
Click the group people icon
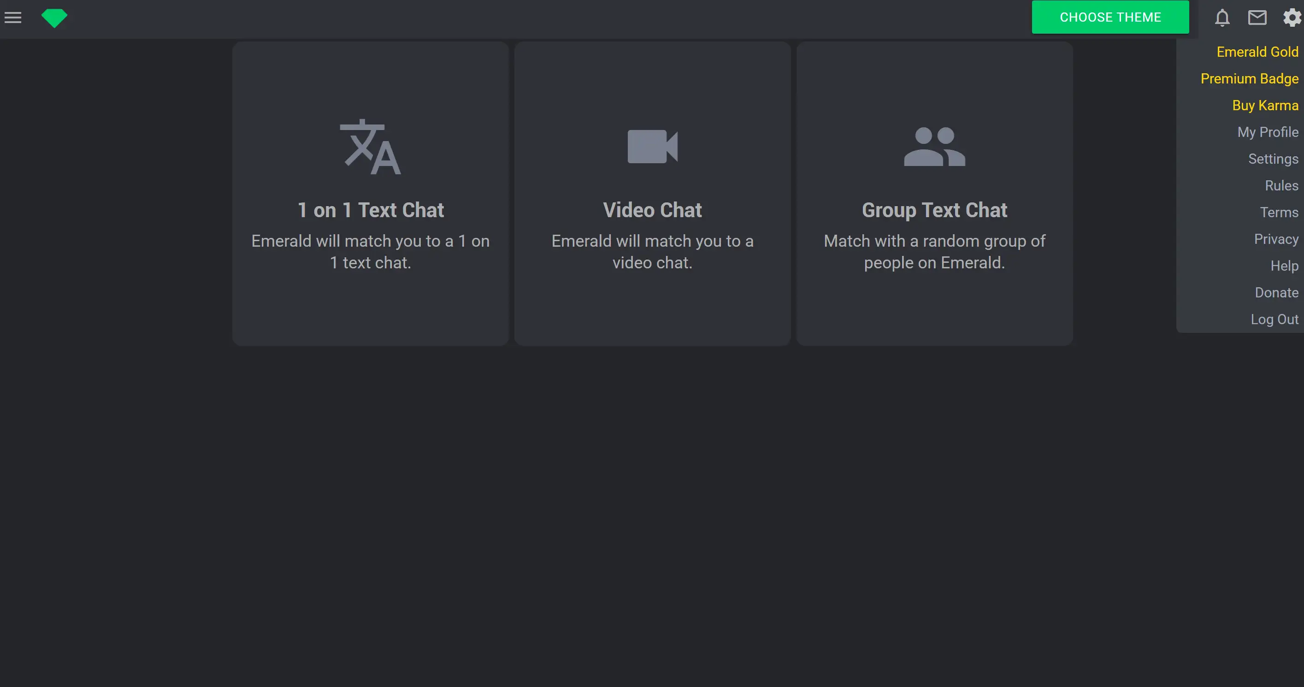pos(934,146)
